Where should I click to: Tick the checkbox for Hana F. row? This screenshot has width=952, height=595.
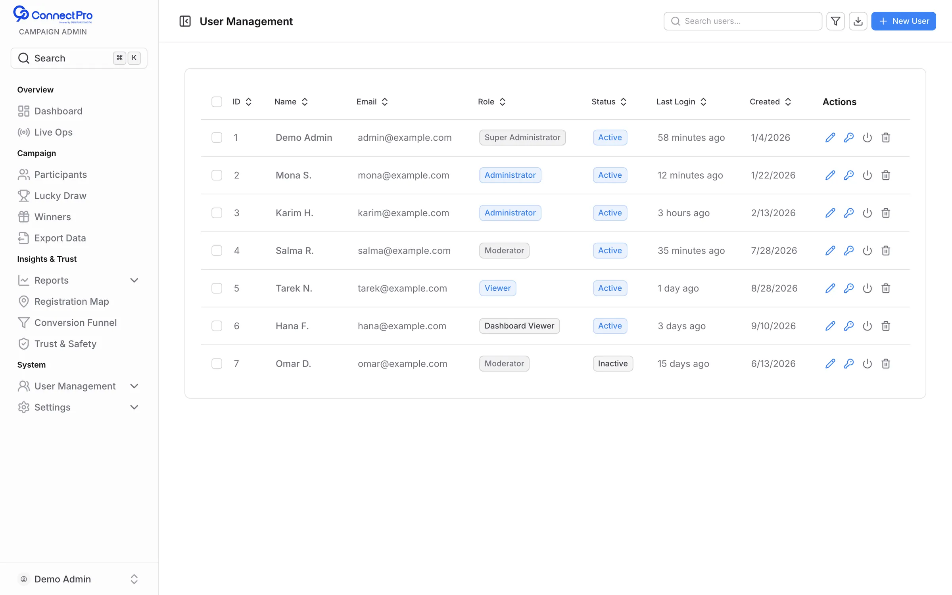click(x=217, y=326)
